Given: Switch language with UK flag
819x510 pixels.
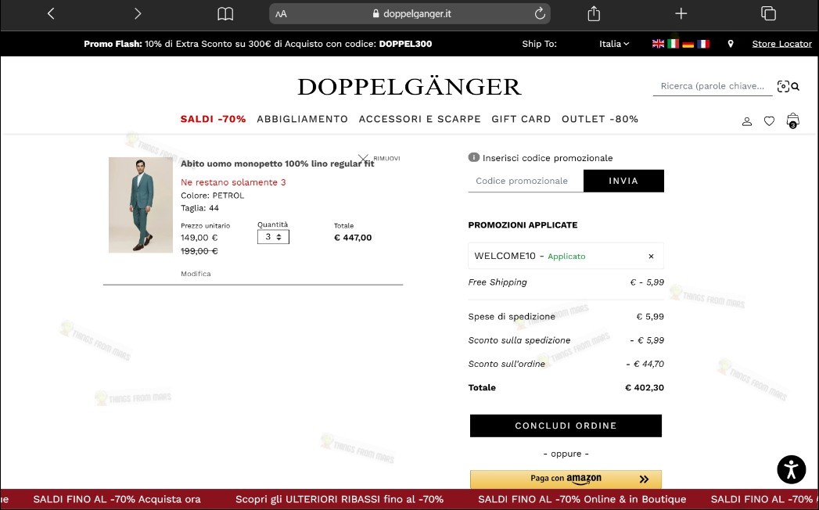Looking at the screenshot, I should click(658, 44).
